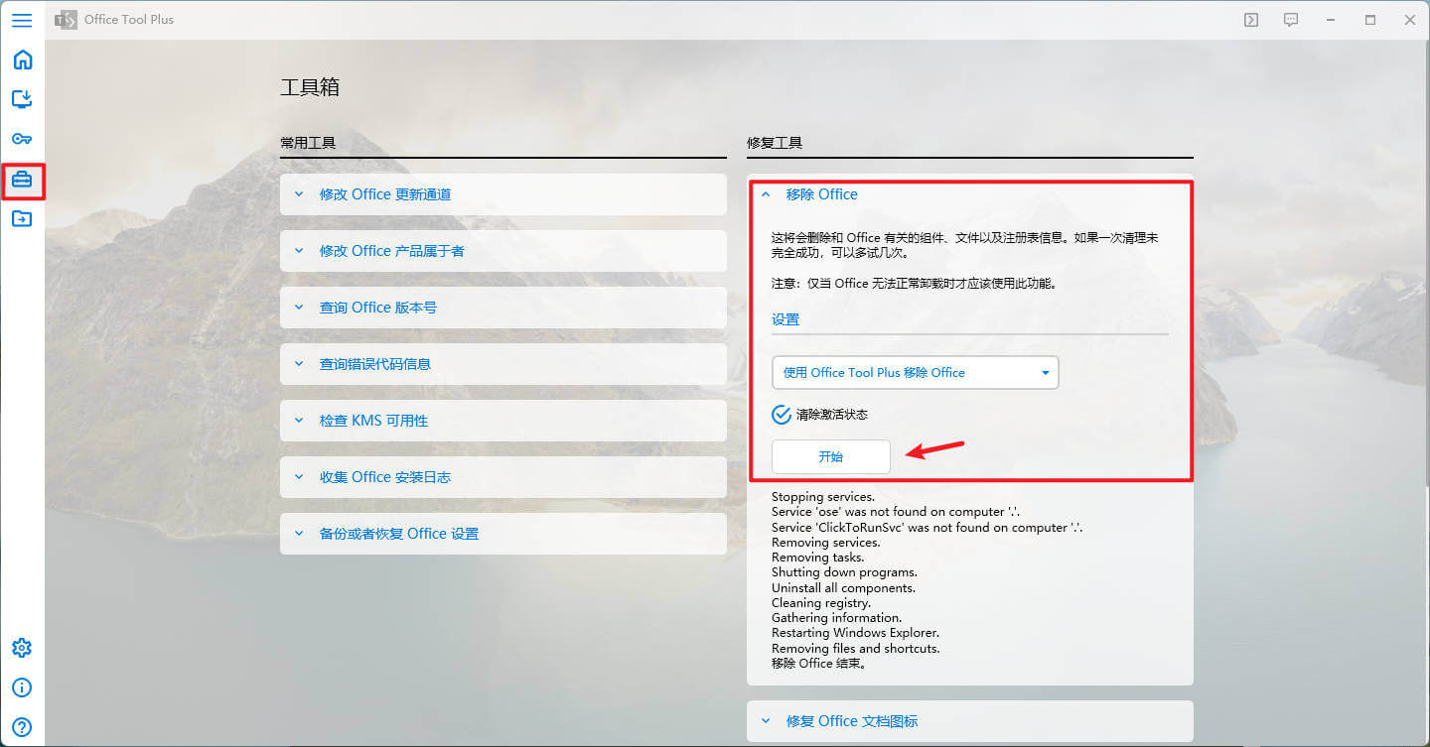Click the Gathering information. log line
The height and width of the screenshot is (747, 1430).
click(836, 618)
